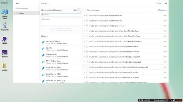The width and height of the screenshot is (183, 102).
Task: Open the MyFirstJQueryApp commit in History
Action: click(61, 62)
